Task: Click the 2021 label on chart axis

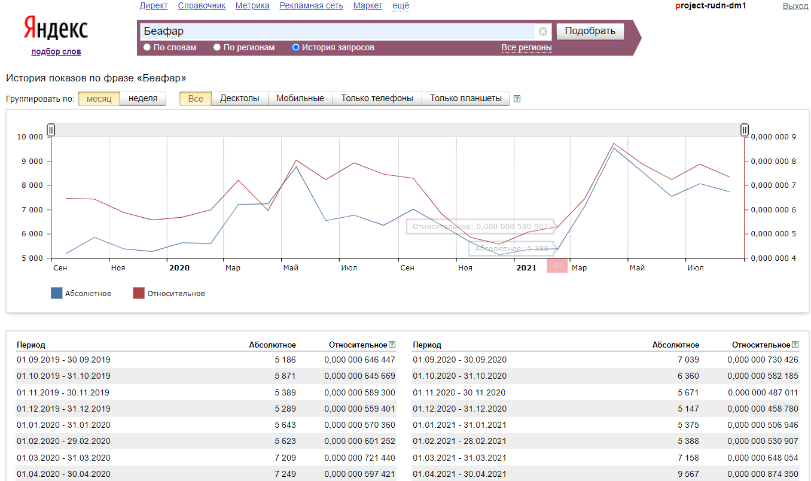Action: click(x=526, y=267)
